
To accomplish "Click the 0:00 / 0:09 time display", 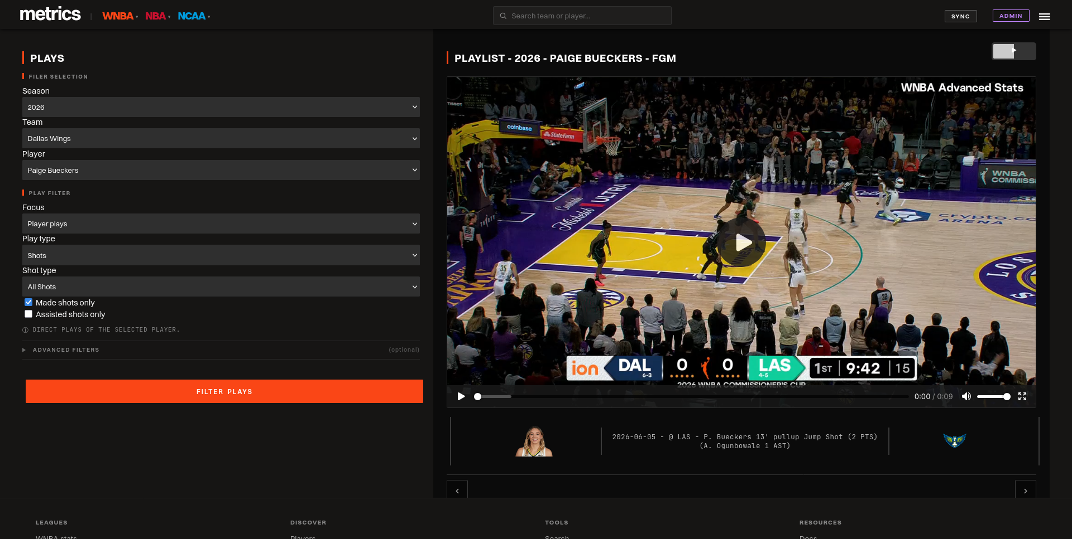I will pyautogui.click(x=934, y=396).
